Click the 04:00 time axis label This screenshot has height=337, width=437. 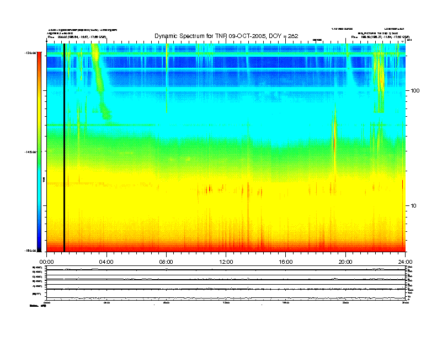click(x=106, y=262)
